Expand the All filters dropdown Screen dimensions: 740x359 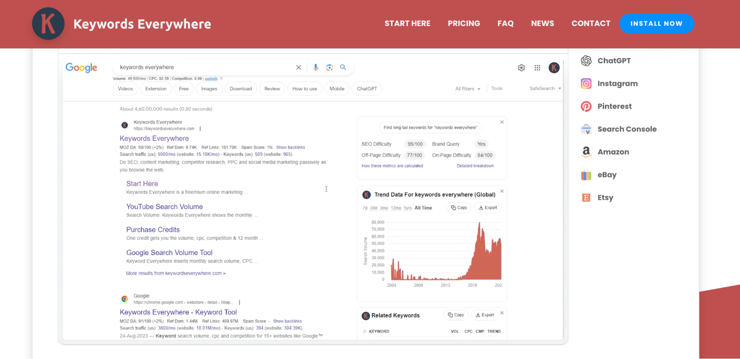tap(468, 89)
